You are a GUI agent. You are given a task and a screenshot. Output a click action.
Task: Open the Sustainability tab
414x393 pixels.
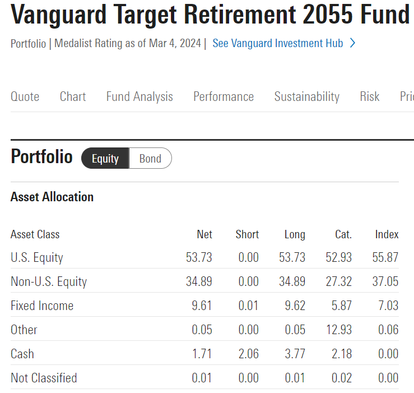pyautogui.click(x=306, y=96)
